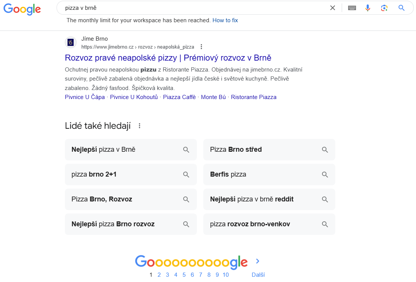
Task: Start voice search with microphone icon
Action: (367, 8)
